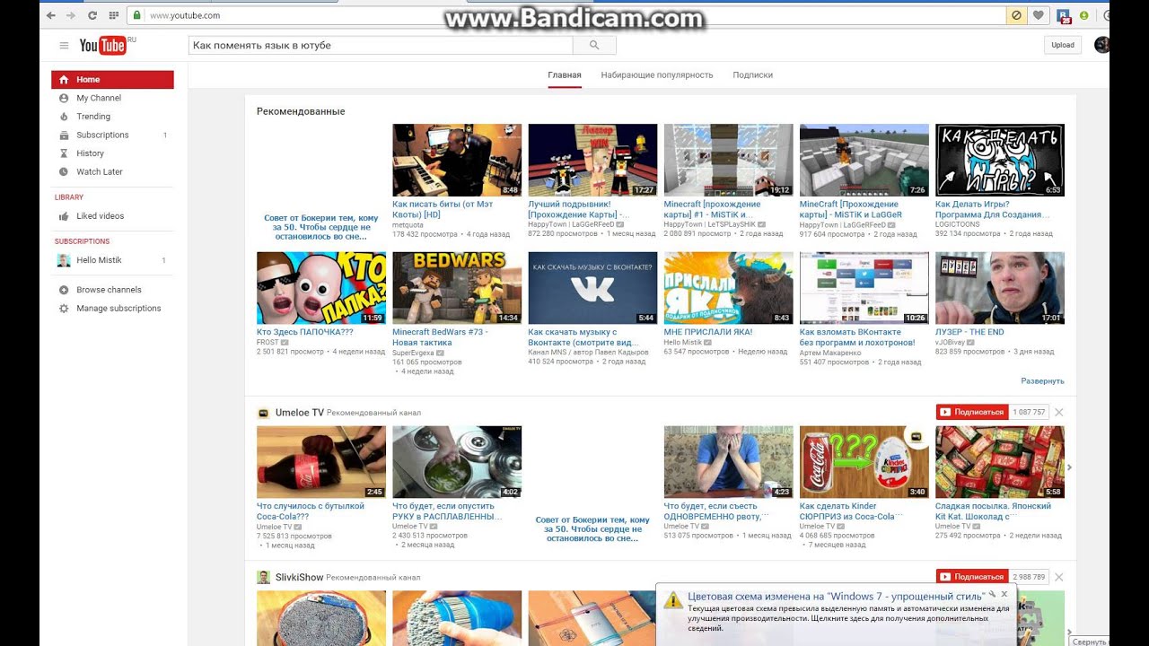
Task: Open ЛУЗЕР - THE END thumbnail
Action: coord(1000,288)
